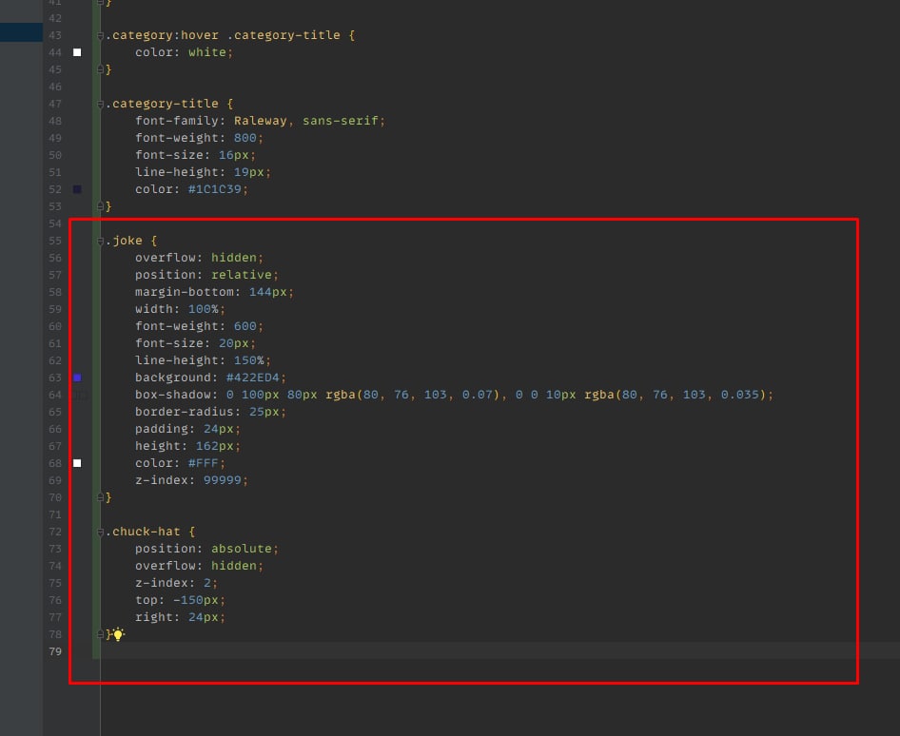Click 'font-weight: 600' declaration
Image resolution: width=900 pixels, height=736 pixels.
click(199, 326)
